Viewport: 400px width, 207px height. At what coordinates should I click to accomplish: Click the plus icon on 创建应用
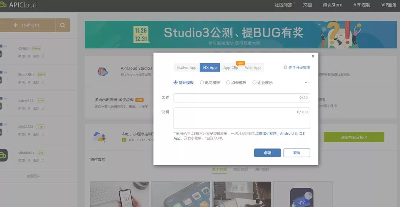(16, 25)
